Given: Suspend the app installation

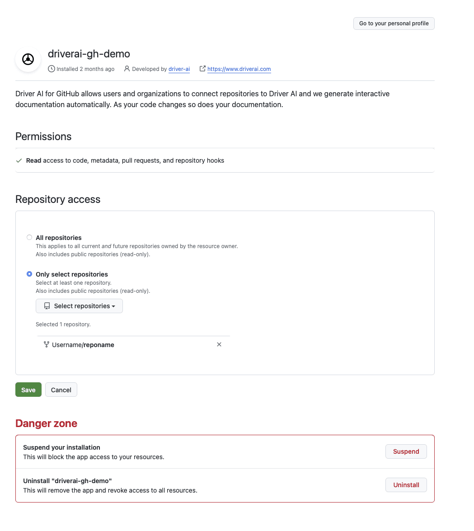Looking at the screenshot, I should pyautogui.click(x=406, y=451).
